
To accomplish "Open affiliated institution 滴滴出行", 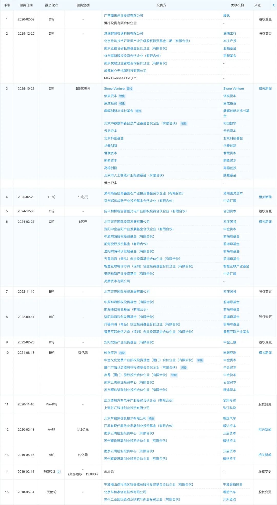I will [x=230, y=34].
